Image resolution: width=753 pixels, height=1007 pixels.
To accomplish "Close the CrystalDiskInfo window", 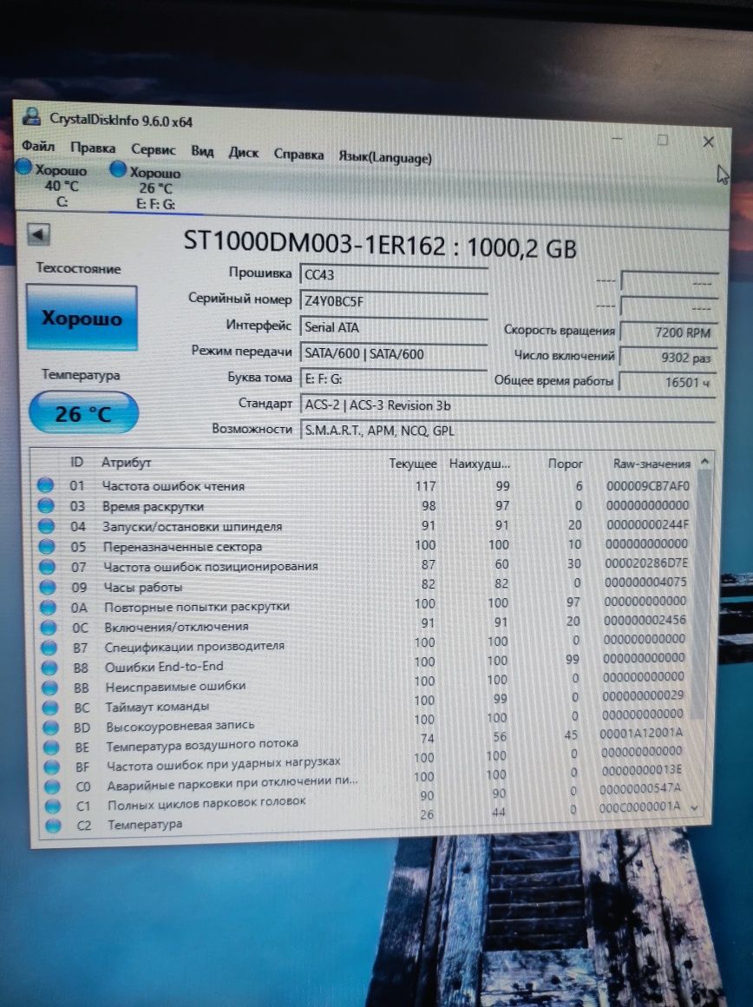I will [708, 142].
